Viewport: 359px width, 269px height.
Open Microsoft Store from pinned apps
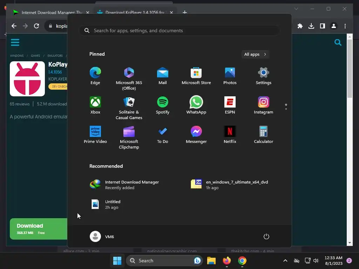[x=196, y=76]
